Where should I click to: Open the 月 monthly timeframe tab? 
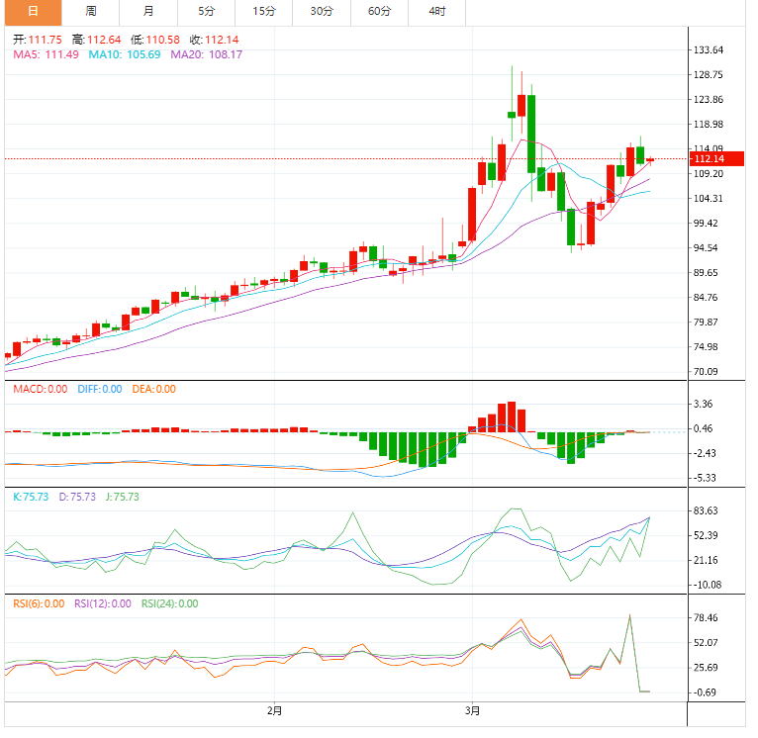pyautogui.click(x=148, y=12)
